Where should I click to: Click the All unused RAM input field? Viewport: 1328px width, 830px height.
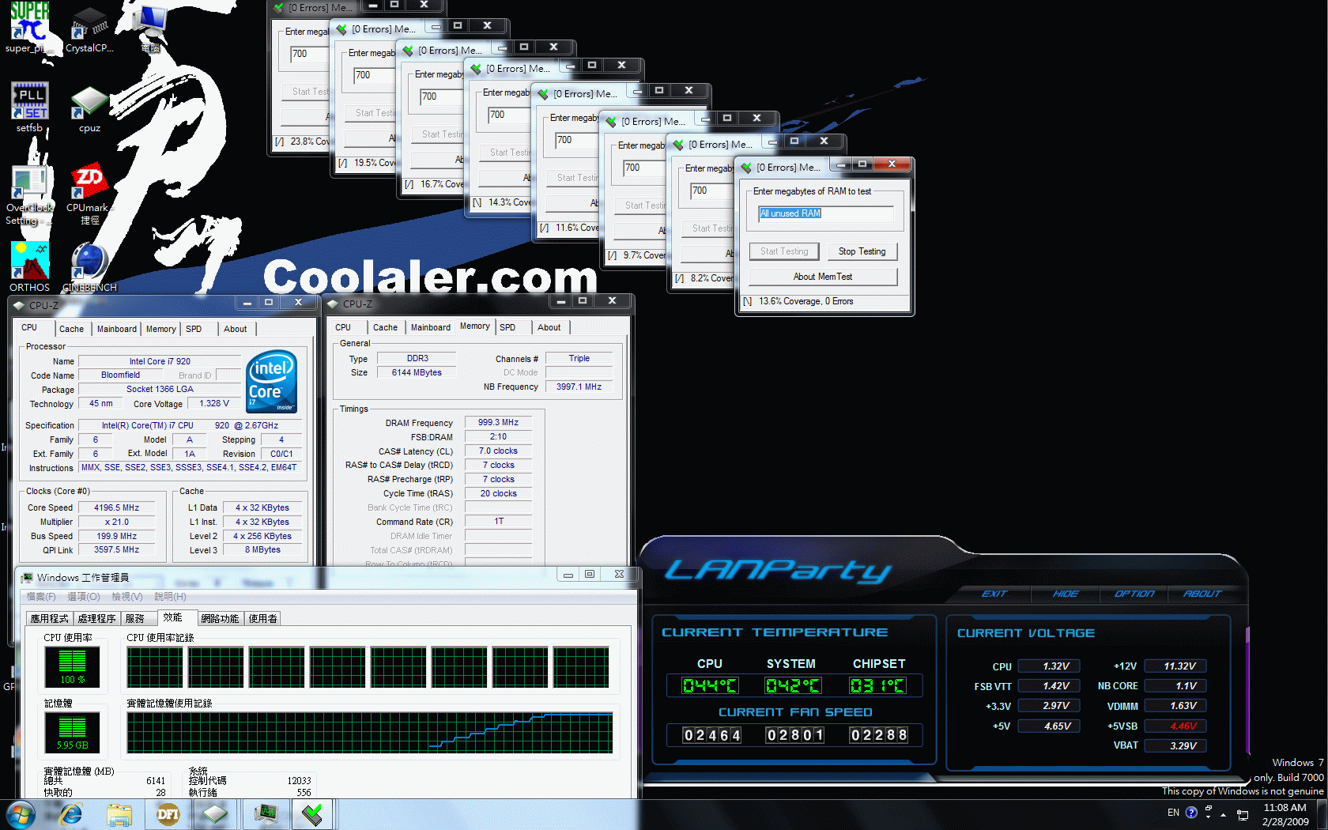[x=825, y=213]
